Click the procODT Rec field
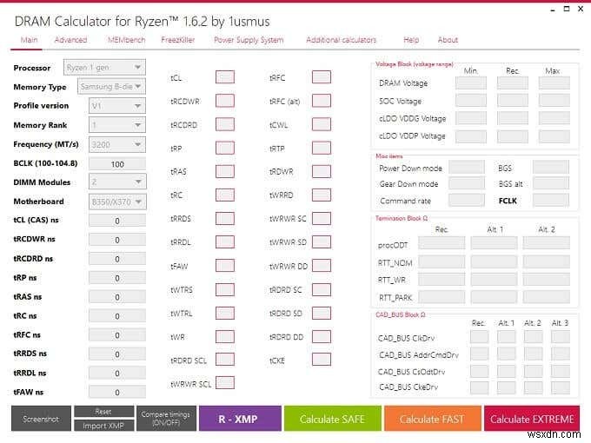Image resolution: width=591 pixels, height=443 pixels. pyautogui.click(x=442, y=243)
